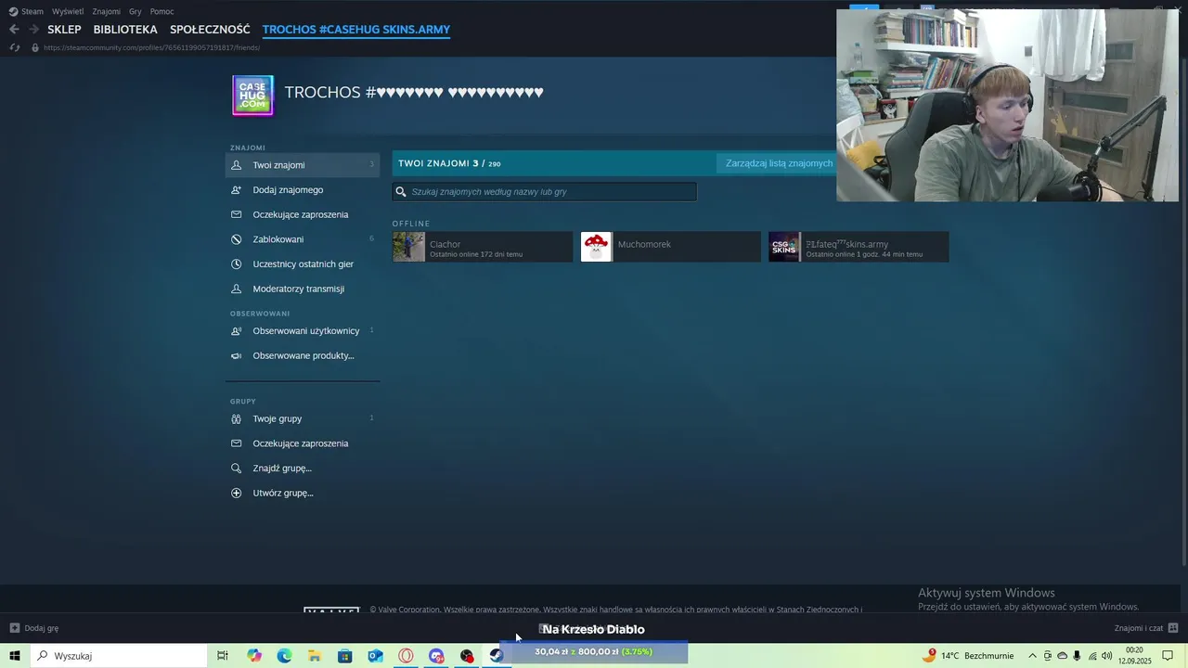This screenshot has width=1188, height=668.
Task: Open the weather widget showing 14°C
Action: pos(968,656)
